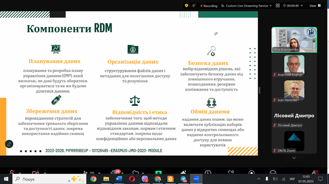The image size is (329, 184).
Task: Open the Zoom apps grid icon
Action: click(278, 6)
